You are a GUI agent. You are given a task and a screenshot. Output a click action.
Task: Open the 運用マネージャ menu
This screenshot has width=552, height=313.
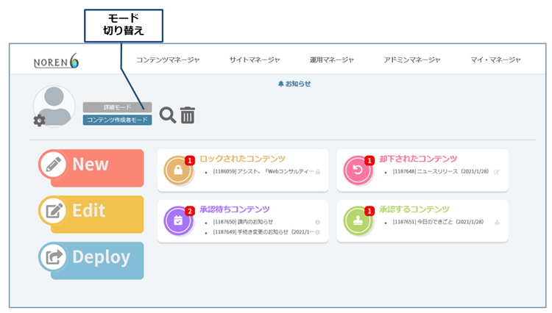332,60
